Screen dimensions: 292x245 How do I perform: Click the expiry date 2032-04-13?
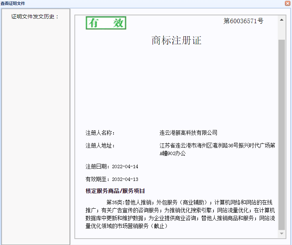125,179
